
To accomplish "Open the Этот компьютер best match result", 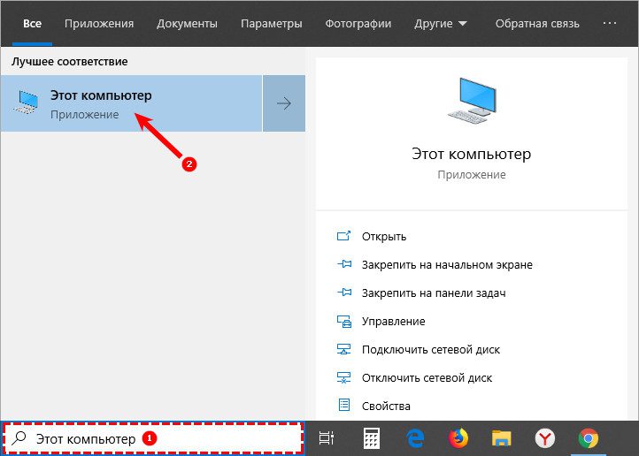I will (131, 103).
